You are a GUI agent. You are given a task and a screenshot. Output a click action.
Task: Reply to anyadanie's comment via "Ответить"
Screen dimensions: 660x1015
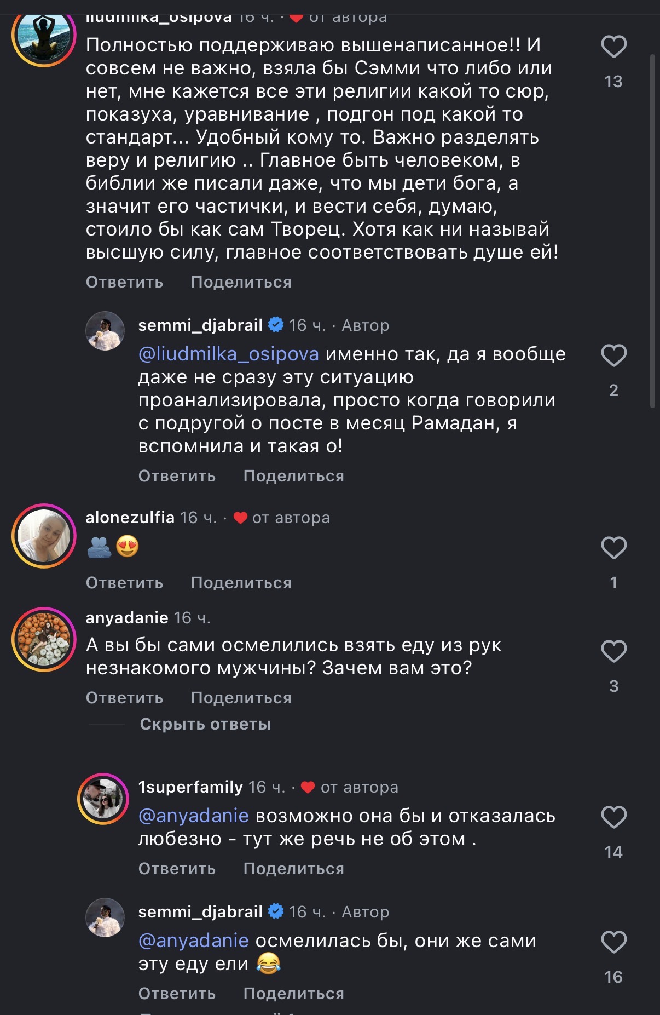(x=124, y=698)
